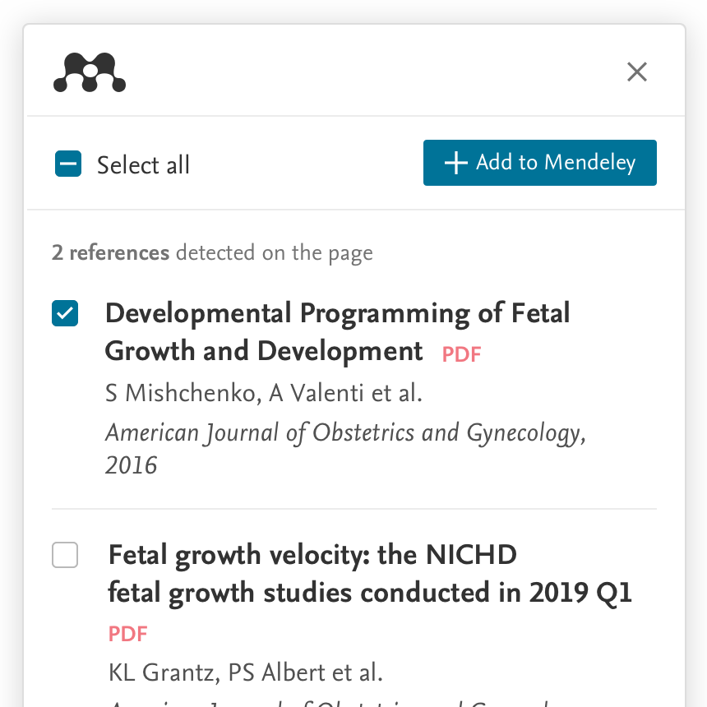Screen dimensions: 707x707
Task: Close the Mendeley importer panel
Action: [636, 72]
